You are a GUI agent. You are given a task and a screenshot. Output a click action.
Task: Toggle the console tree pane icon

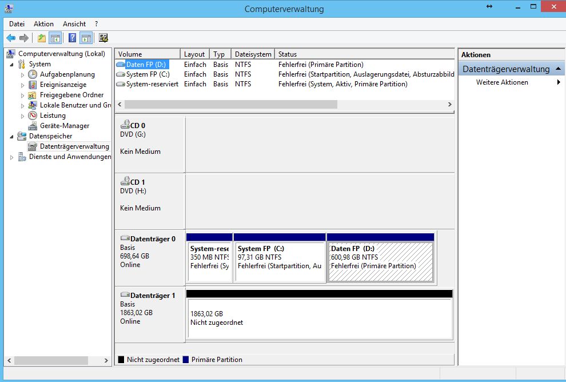click(55, 38)
